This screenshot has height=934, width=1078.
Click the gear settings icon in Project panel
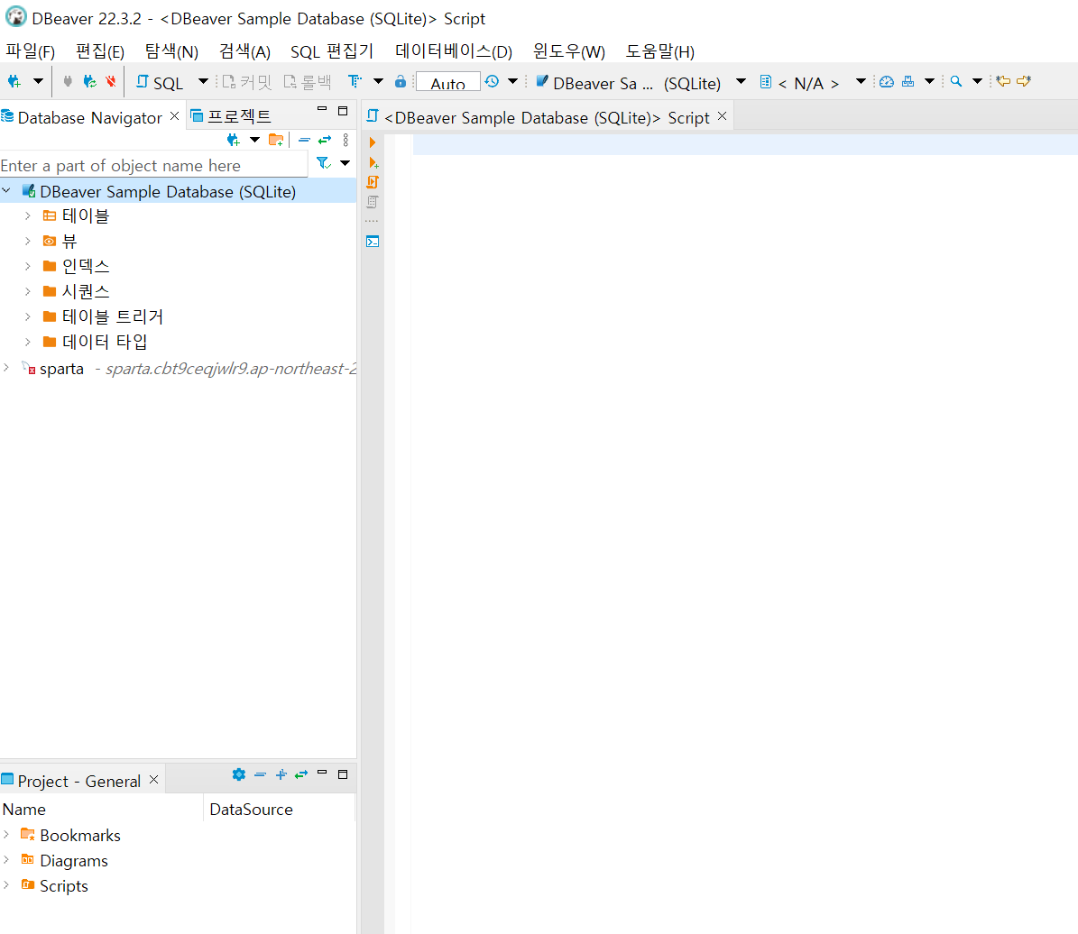(x=238, y=774)
